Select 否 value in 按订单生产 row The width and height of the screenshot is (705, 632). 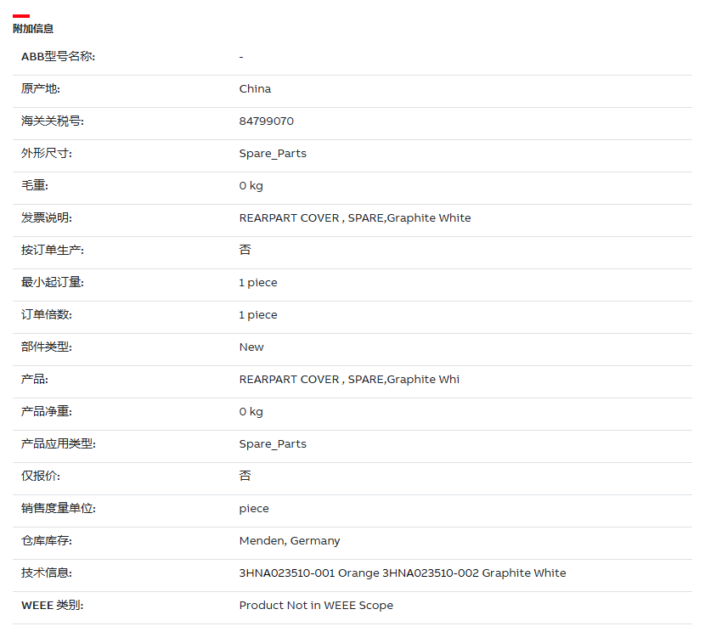[245, 250]
